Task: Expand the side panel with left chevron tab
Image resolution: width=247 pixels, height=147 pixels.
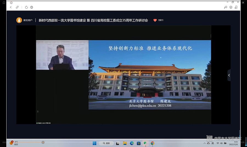Action: [229, 75]
